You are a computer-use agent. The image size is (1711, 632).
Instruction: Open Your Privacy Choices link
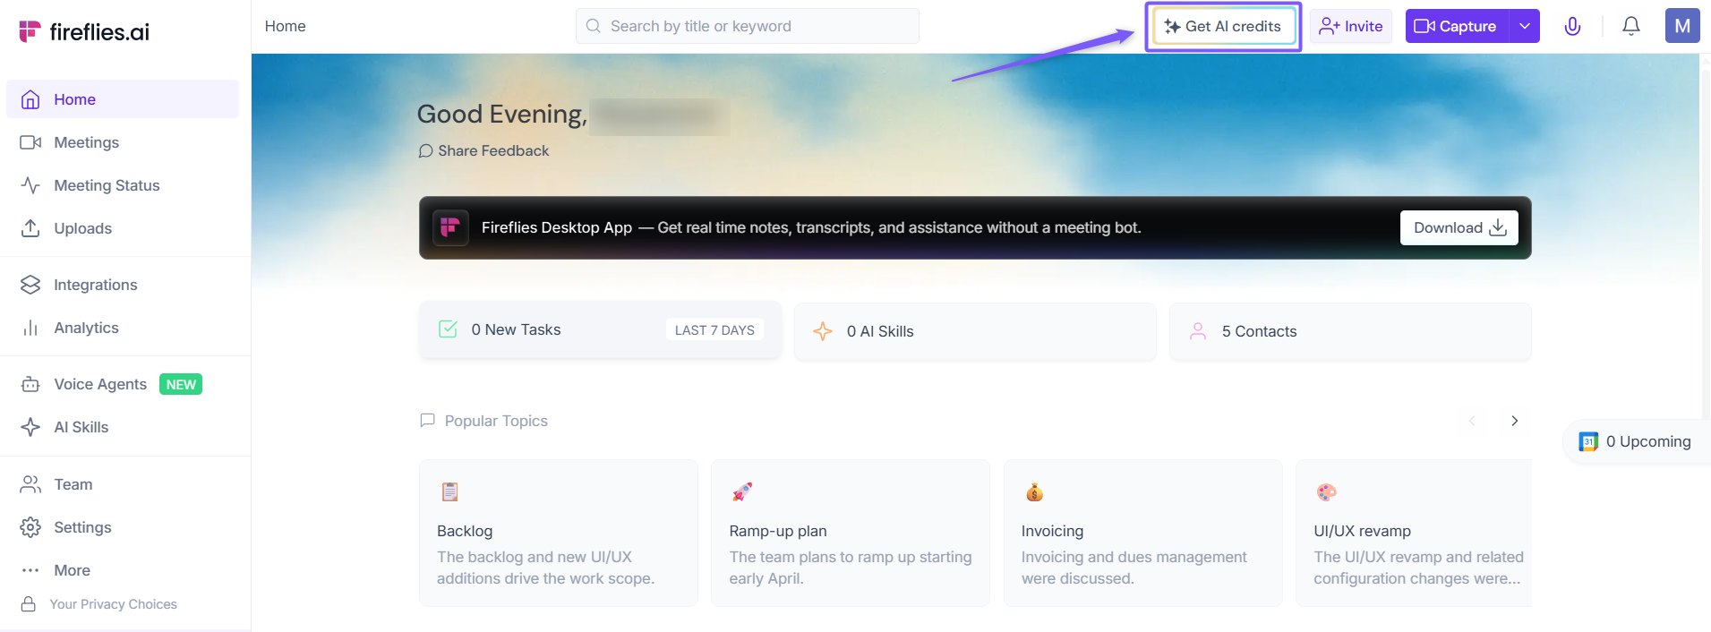coord(99,604)
